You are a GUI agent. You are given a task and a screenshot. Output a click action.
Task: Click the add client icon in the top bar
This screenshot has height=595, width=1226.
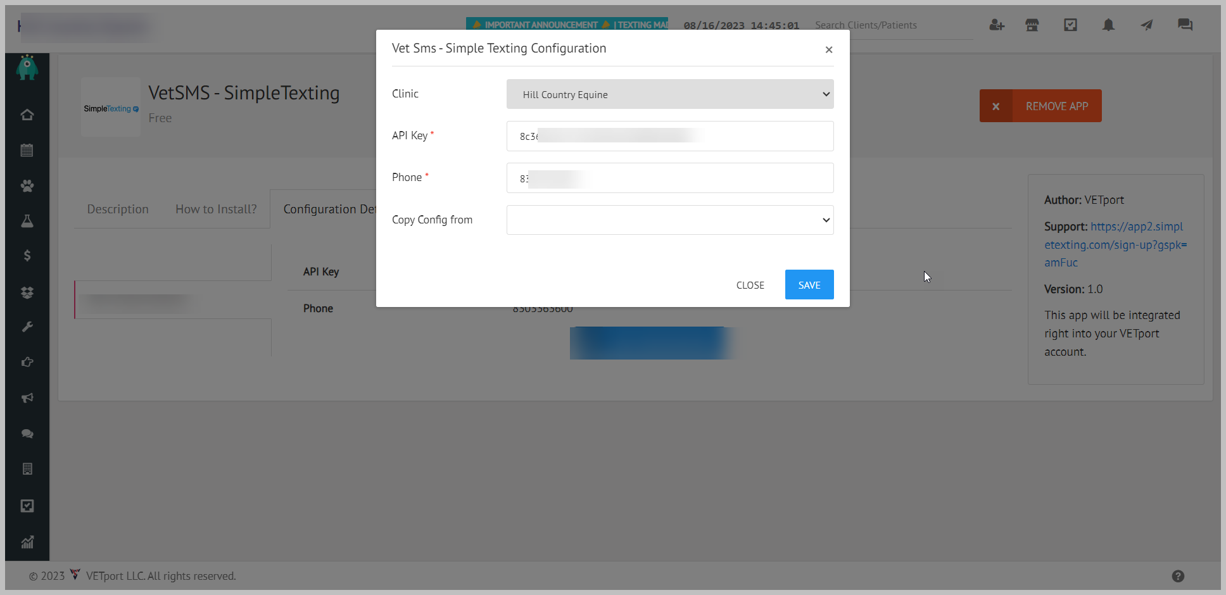pos(997,25)
